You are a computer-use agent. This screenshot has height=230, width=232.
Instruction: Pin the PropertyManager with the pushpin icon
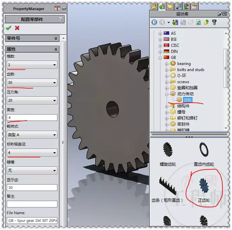click(64, 8)
